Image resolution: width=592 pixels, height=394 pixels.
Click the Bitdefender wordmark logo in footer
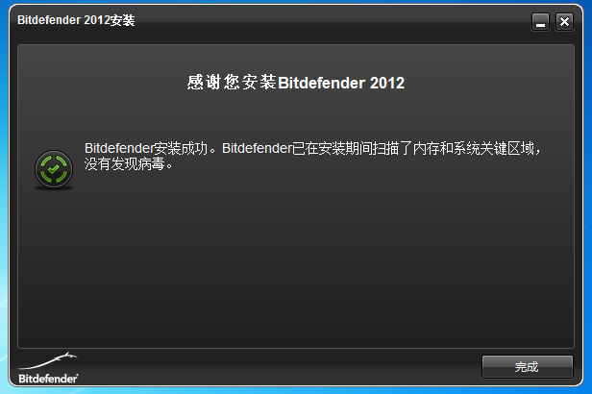(48, 379)
